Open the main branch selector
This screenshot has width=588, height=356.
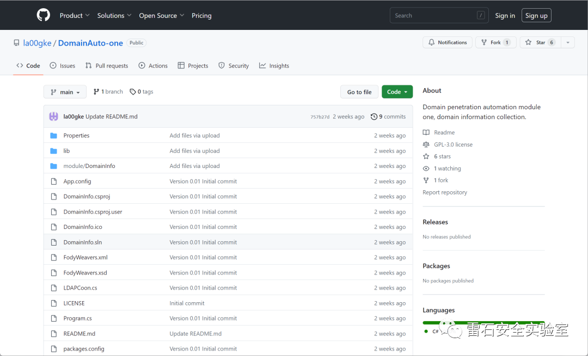click(x=65, y=92)
